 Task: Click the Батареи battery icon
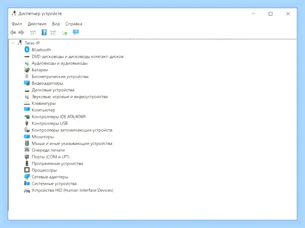tap(27, 70)
